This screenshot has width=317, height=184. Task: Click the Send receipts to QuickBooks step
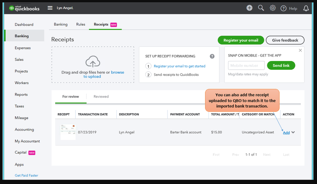pos(176,75)
